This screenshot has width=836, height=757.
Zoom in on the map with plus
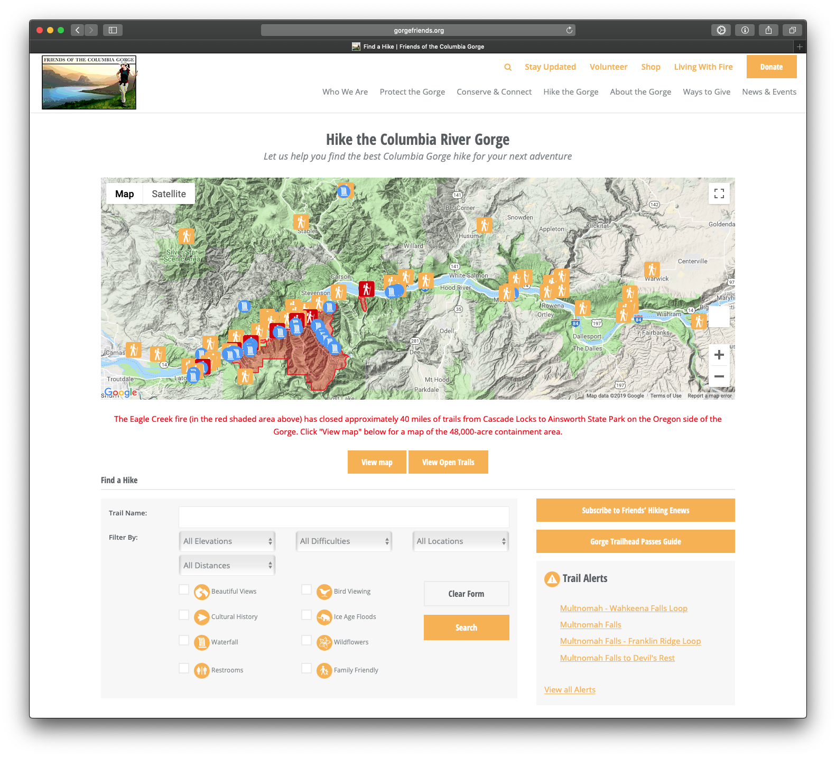point(719,355)
